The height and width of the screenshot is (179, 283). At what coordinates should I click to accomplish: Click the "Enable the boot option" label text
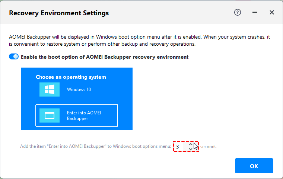[105, 57]
